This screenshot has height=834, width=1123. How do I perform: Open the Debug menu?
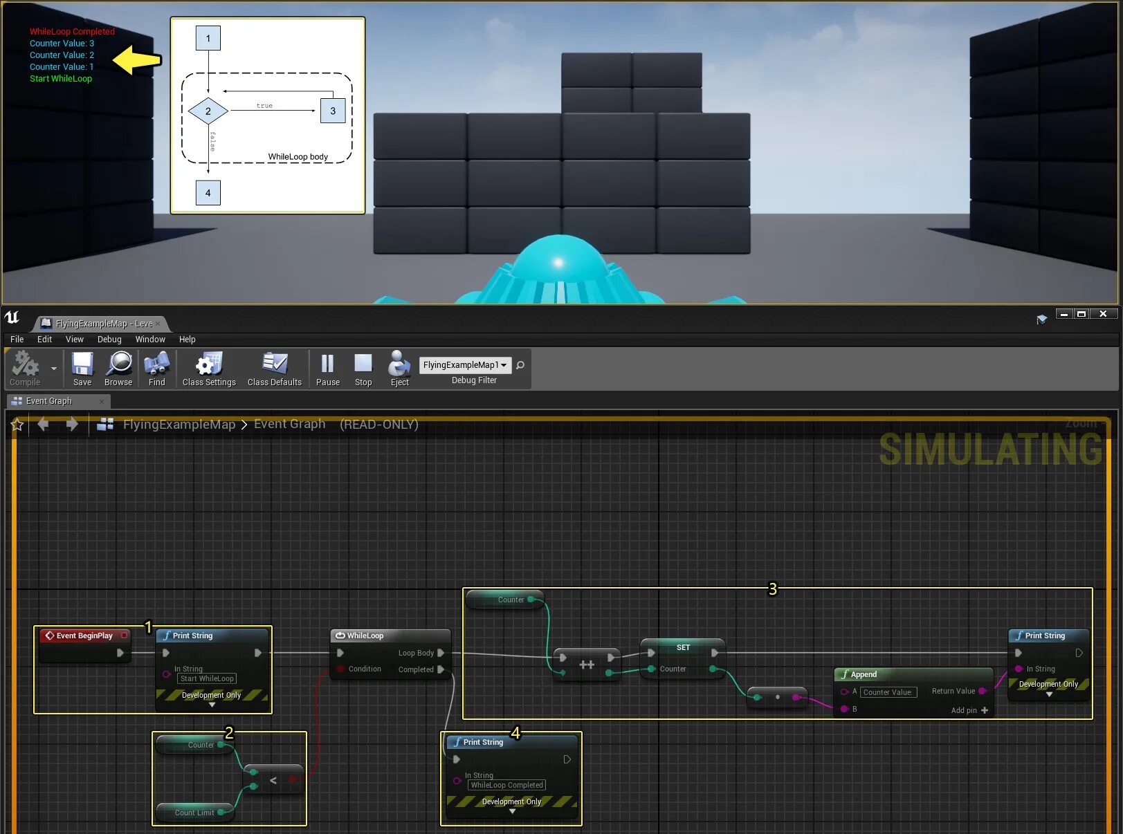109,340
